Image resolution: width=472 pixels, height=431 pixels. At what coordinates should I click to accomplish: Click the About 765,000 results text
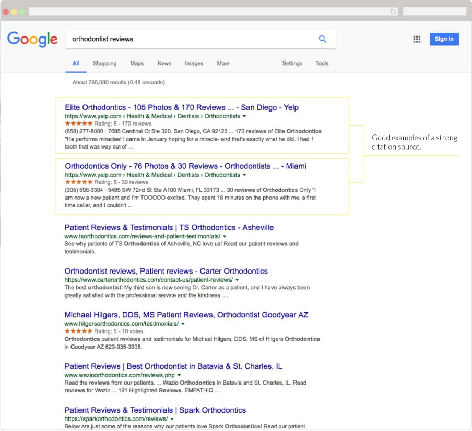point(119,82)
